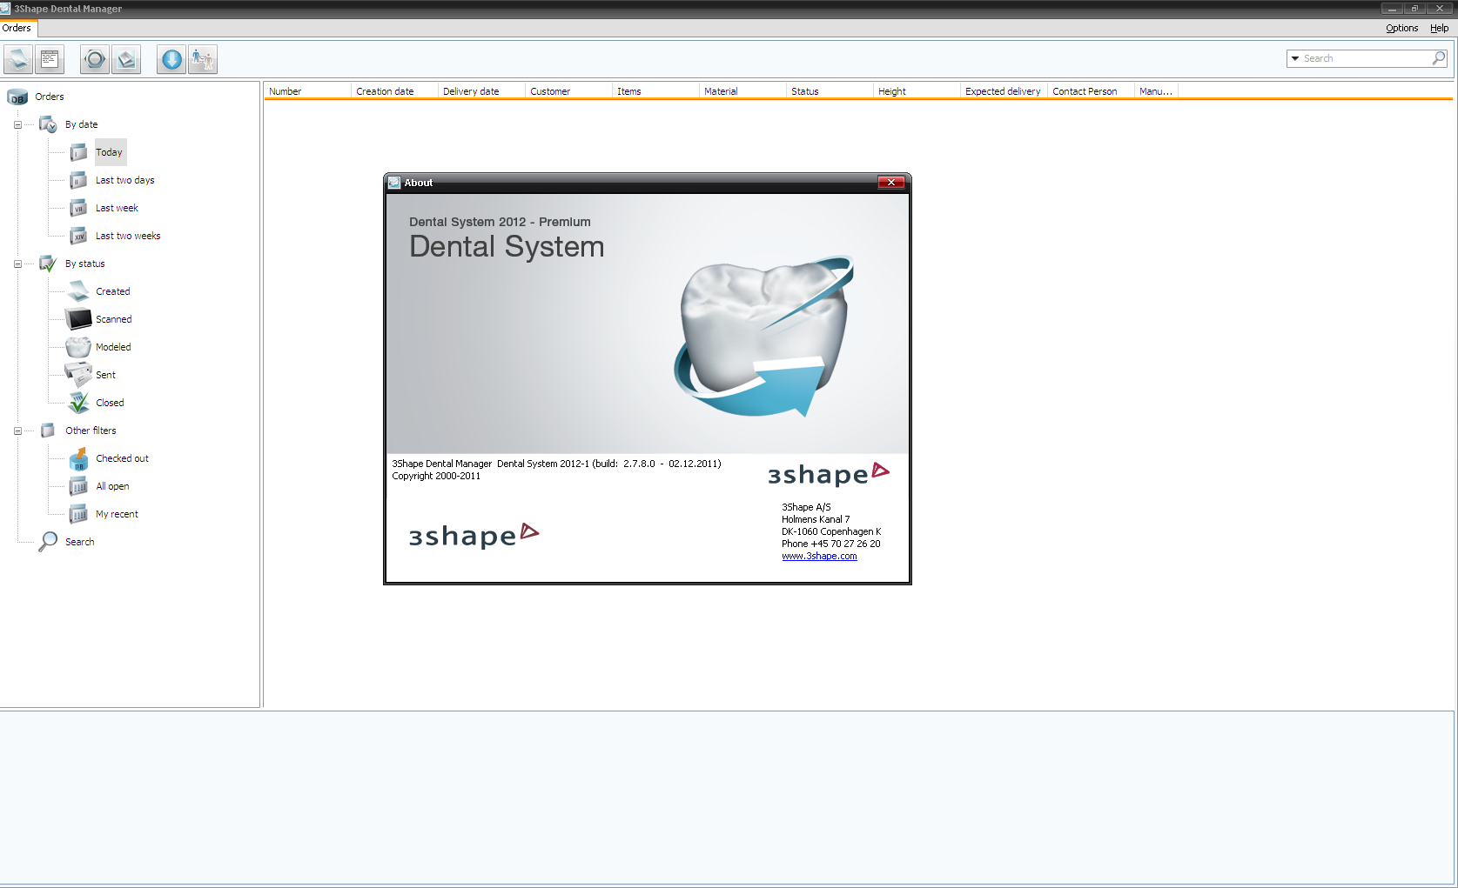Sort by the Contact Person column header

tap(1092, 91)
